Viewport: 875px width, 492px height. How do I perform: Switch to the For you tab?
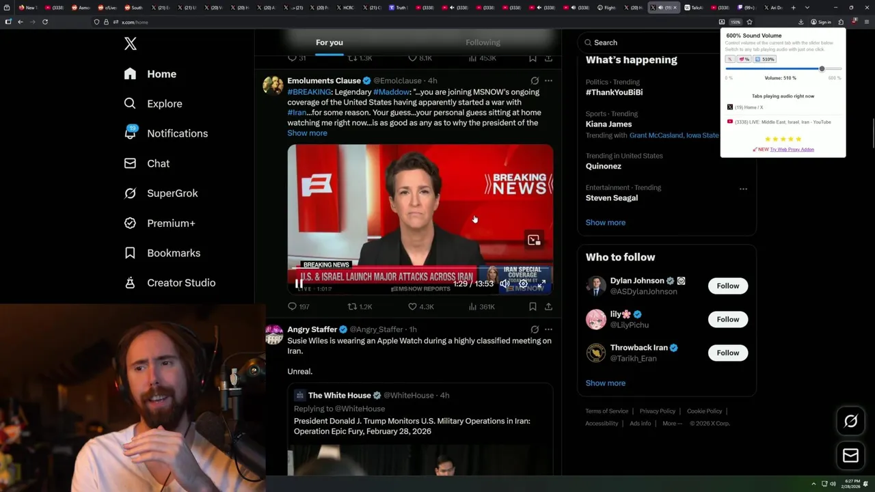(329, 42)
